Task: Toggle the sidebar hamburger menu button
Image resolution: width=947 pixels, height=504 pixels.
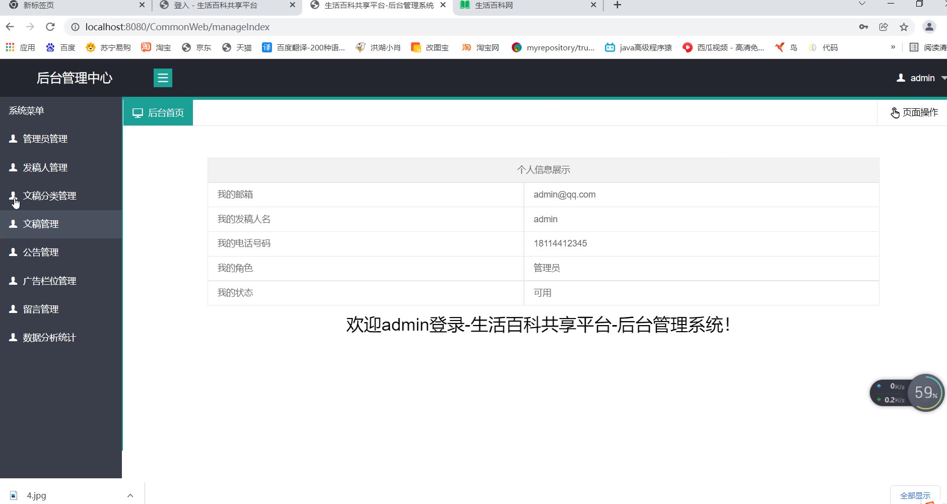Action: coord(163,78)
